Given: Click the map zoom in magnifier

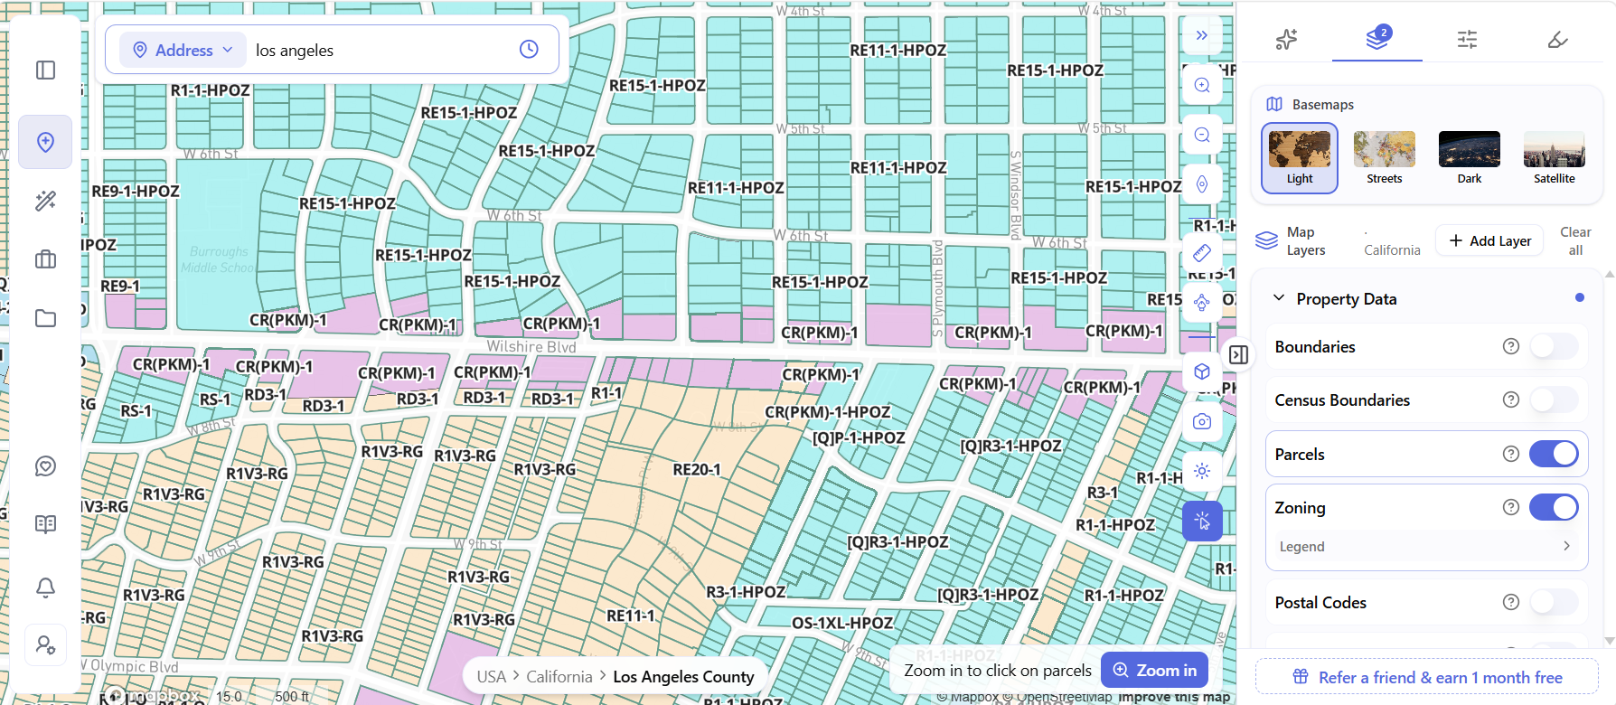Looking at the screenshot, I should (1202, 85).
